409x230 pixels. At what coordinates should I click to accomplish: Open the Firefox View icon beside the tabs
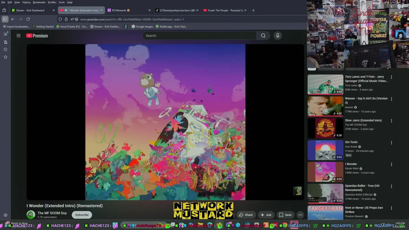[x=4, y=10]
